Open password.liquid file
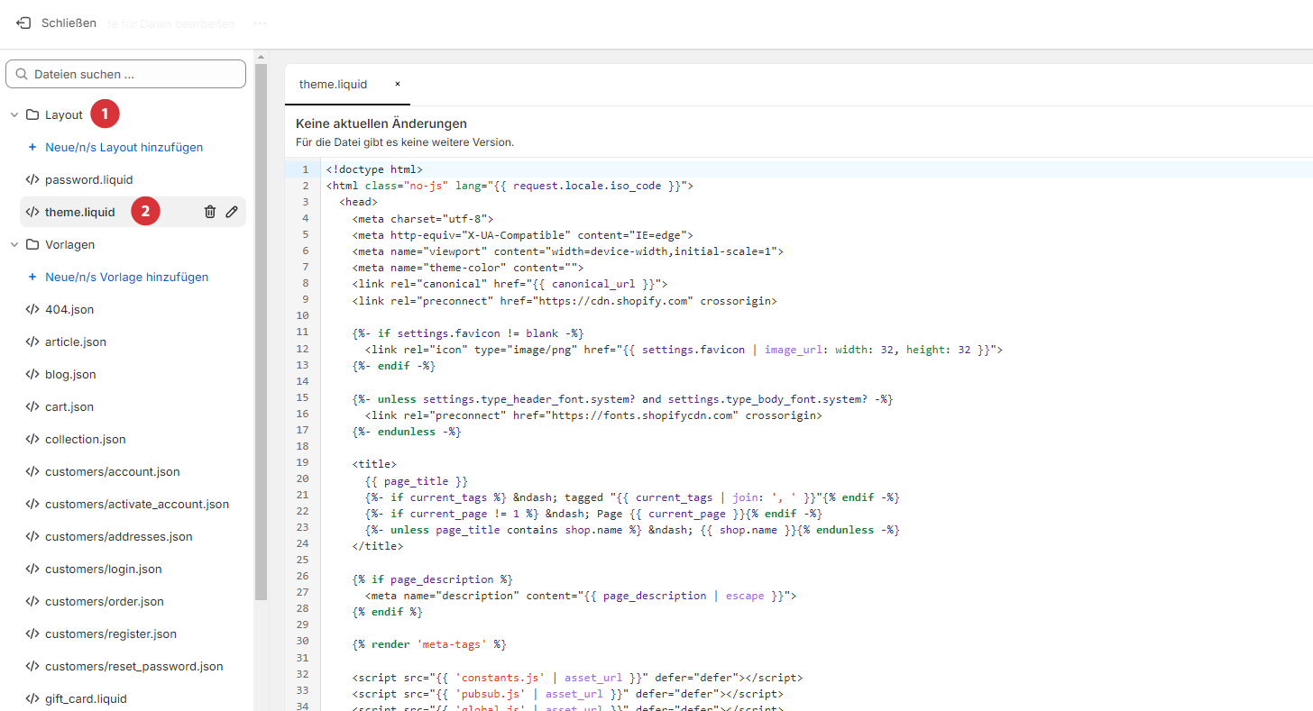This screenshot has width=1313, height=711. click(x=88, y=179)
